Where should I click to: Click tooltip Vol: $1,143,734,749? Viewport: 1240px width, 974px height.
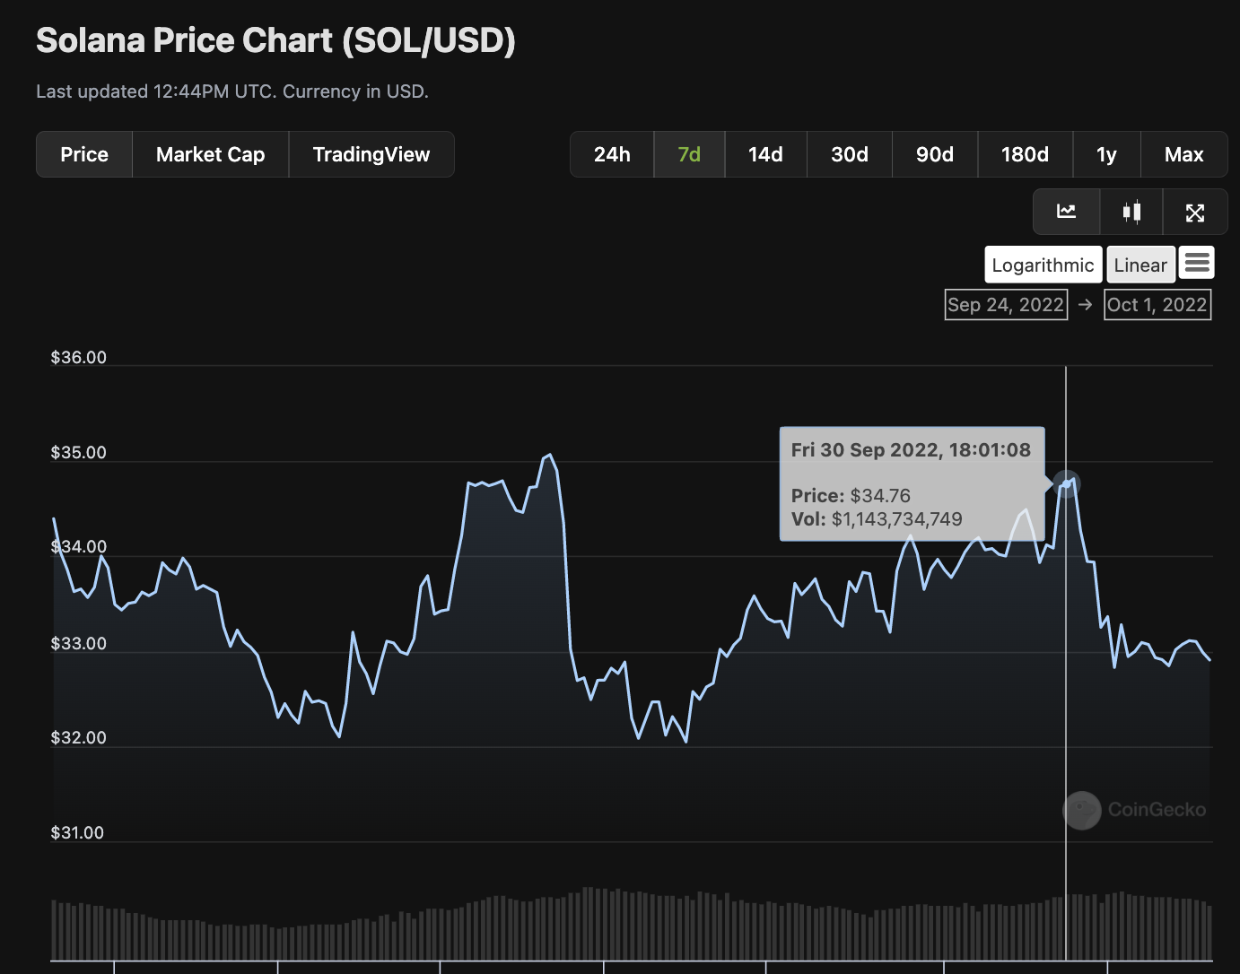877,518
